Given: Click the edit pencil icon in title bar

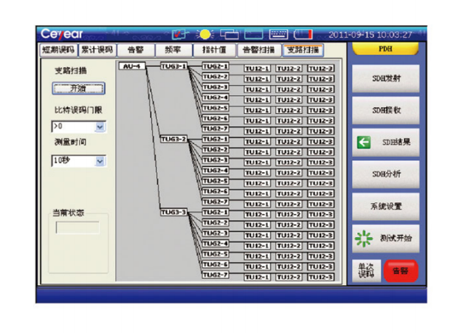Looking at the screenshot, I should [x=181, y=35].
